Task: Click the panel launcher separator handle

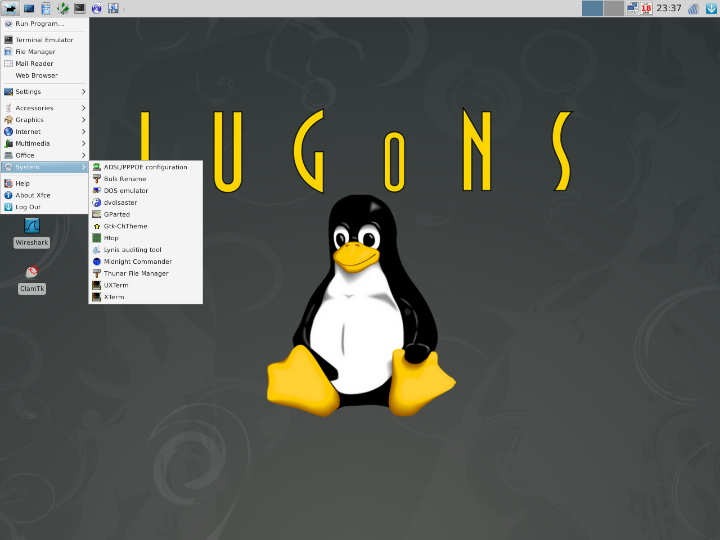Action: click(124, 8)
